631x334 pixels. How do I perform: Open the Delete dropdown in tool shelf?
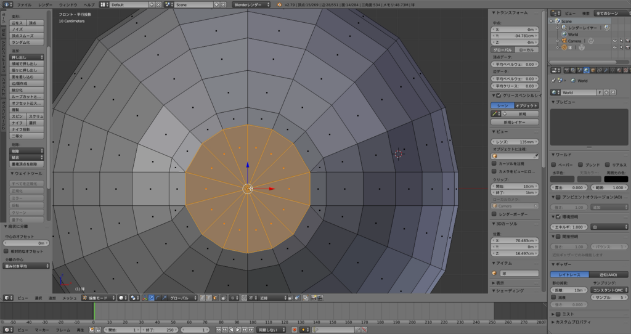(26, 151)
